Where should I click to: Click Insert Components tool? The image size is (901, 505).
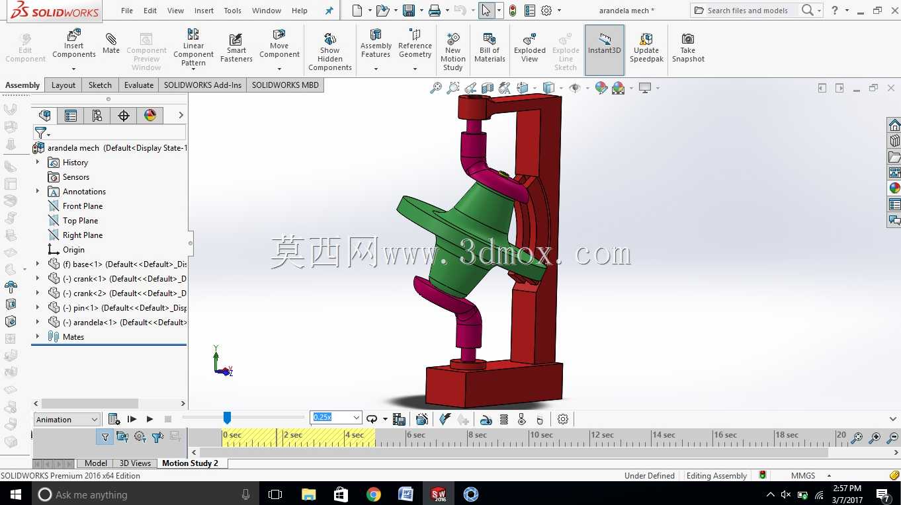click(x=74, y=44)
